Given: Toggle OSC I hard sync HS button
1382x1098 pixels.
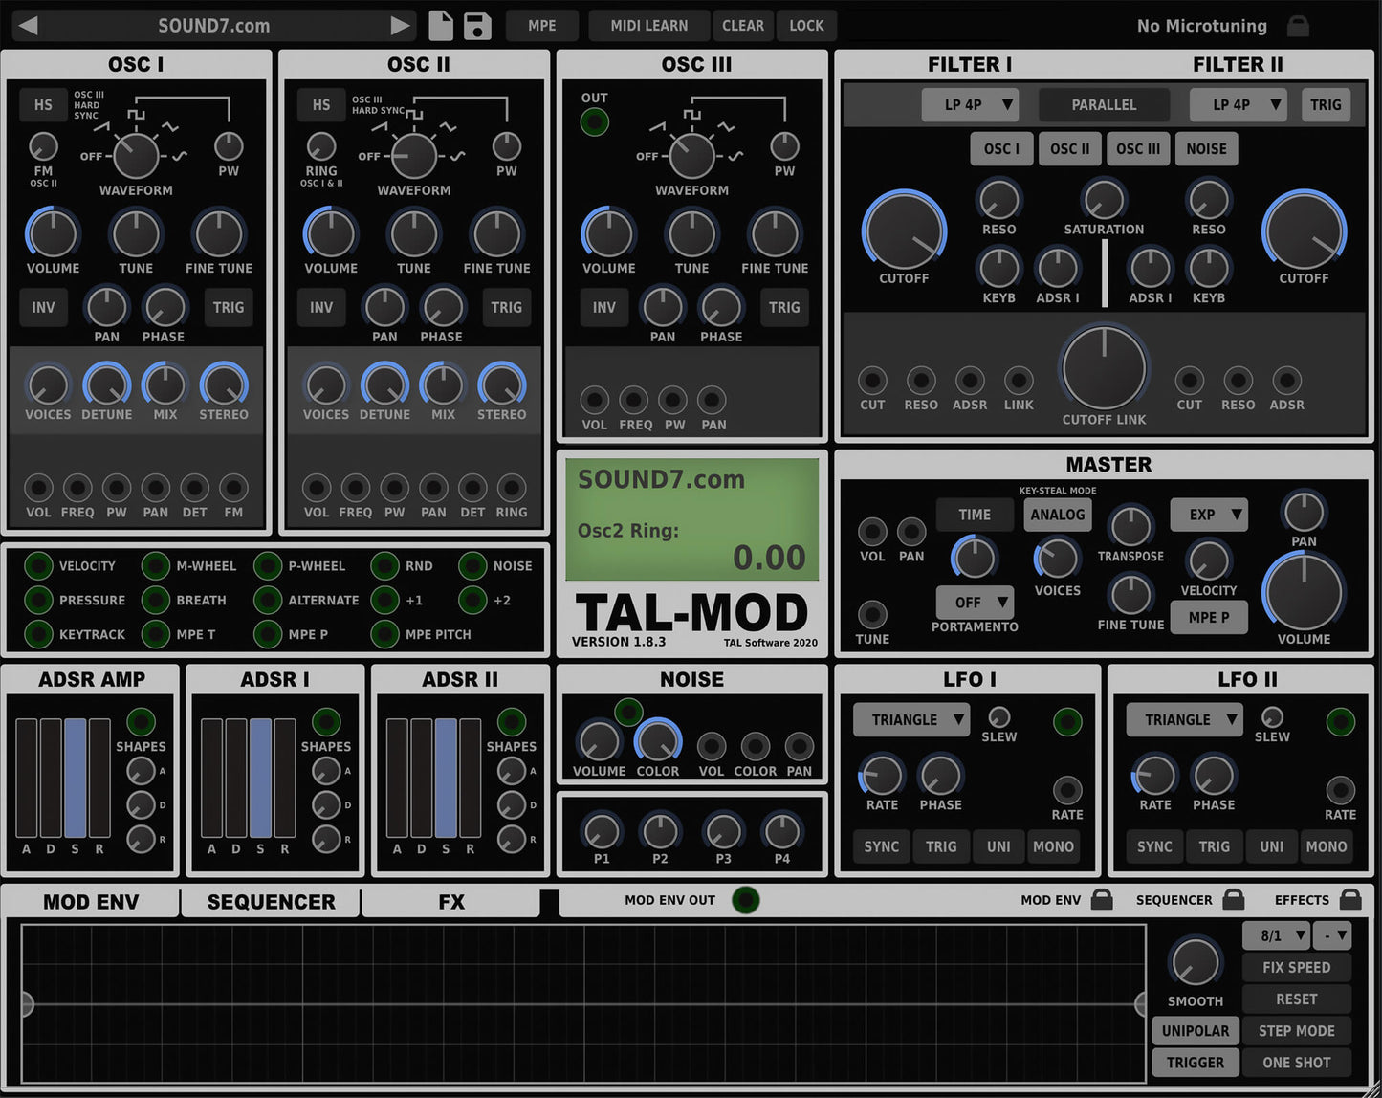Looking at the screenshot, I should [43, 105].
